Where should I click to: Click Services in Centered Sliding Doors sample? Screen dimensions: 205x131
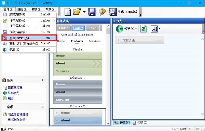(95, 41)
